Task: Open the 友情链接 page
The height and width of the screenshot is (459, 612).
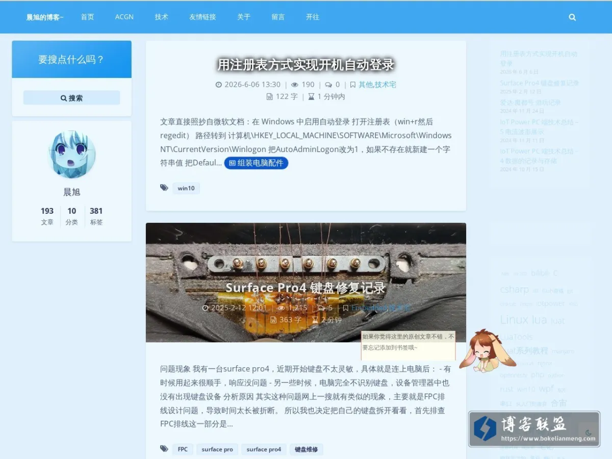Action: point(202,17)
